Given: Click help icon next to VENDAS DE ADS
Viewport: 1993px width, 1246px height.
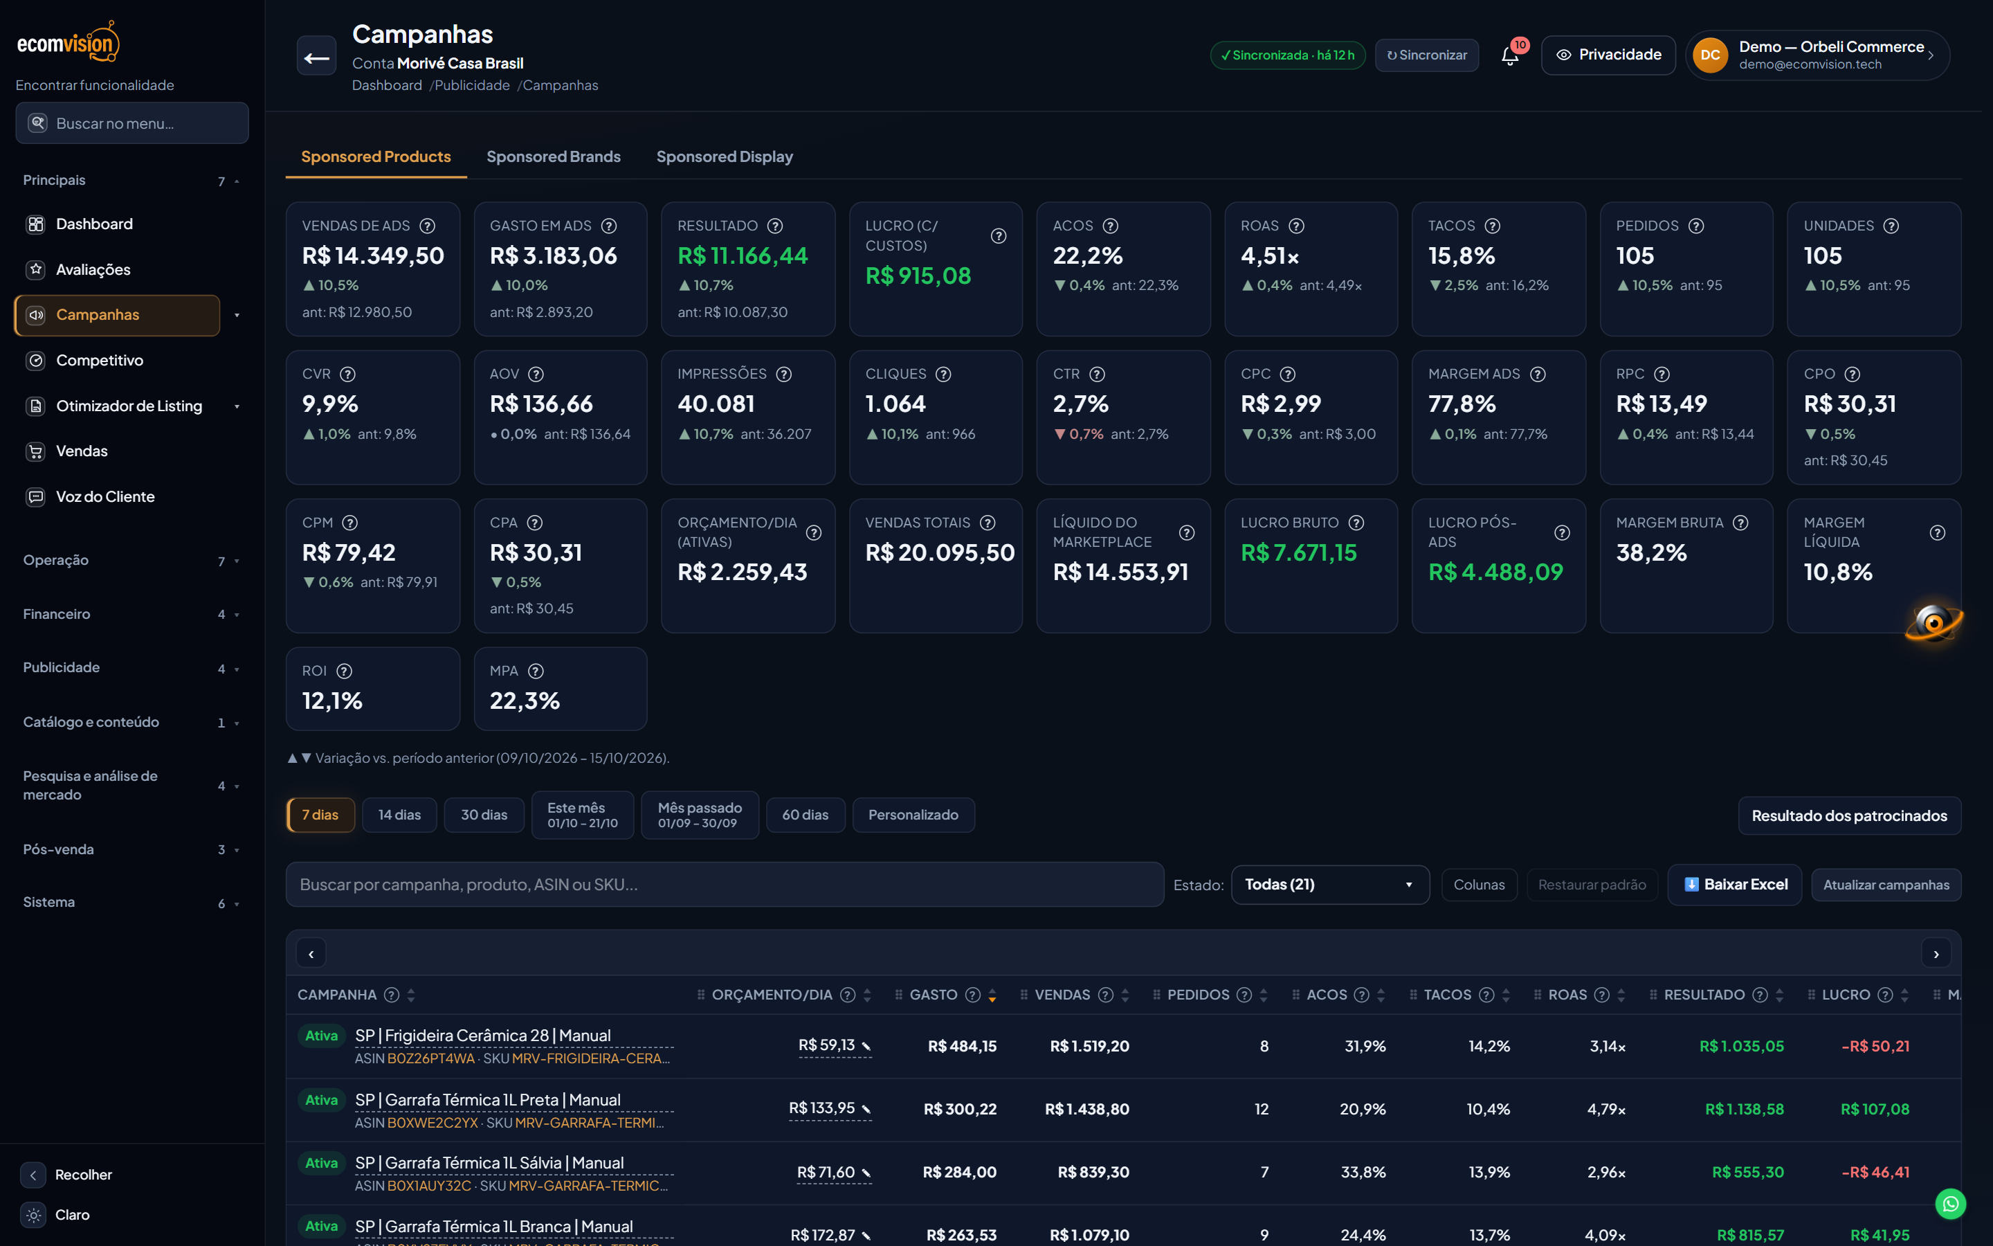Looking at the screenshot, I should [428, 226].
